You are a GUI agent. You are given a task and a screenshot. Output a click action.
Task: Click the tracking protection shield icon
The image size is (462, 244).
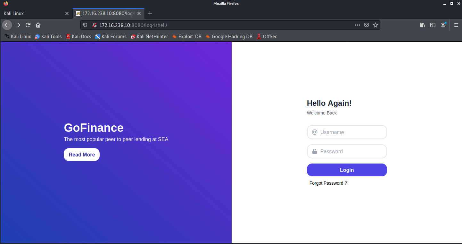pos(85,25)
